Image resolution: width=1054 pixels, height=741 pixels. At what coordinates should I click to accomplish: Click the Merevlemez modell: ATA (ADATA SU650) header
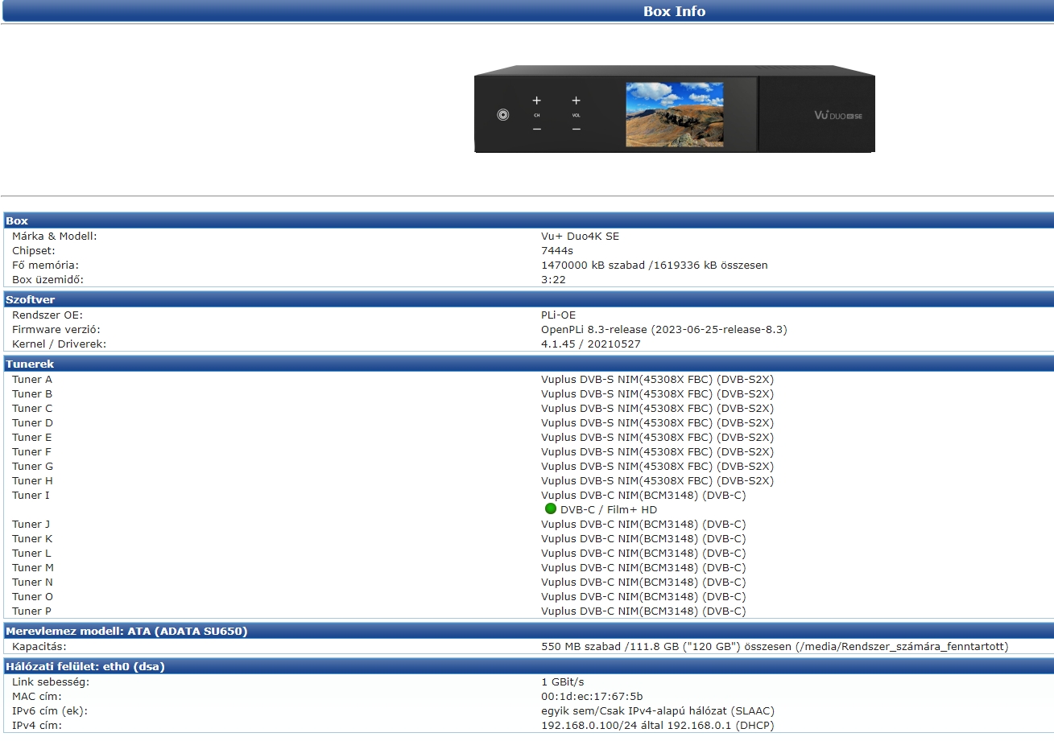[x=528, y=631]
